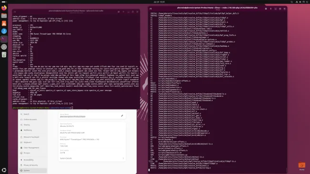Open Mouse & Touchpad in the Settings sidebar
The width and height of the screenshot is (310, 174).
(32, 137)
